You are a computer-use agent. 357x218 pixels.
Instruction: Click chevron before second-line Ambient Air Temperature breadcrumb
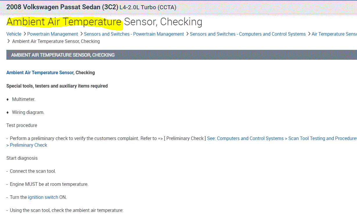[8, 41]
